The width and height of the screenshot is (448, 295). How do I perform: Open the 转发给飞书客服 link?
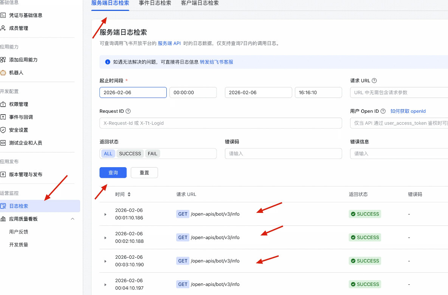(x=216, y=62)
